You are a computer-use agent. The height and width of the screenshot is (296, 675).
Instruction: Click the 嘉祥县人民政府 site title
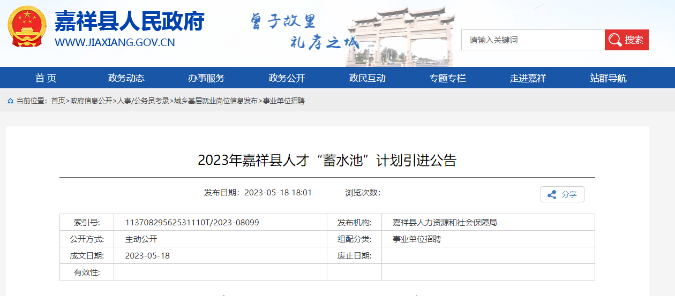tap(130, 21)
